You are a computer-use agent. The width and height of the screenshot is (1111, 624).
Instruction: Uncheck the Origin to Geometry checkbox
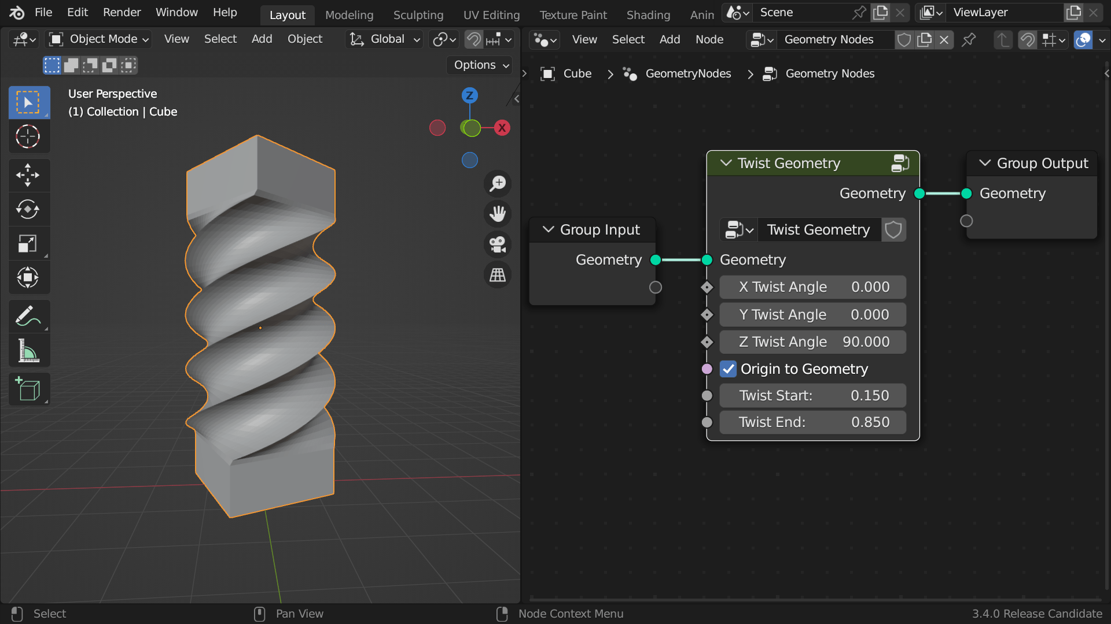(x=728, y=369)
